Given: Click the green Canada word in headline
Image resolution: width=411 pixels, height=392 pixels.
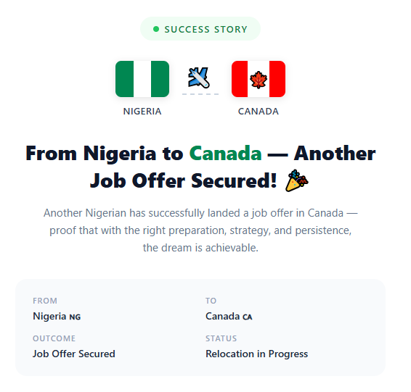Looking at the screenshot, I should 225,154.
